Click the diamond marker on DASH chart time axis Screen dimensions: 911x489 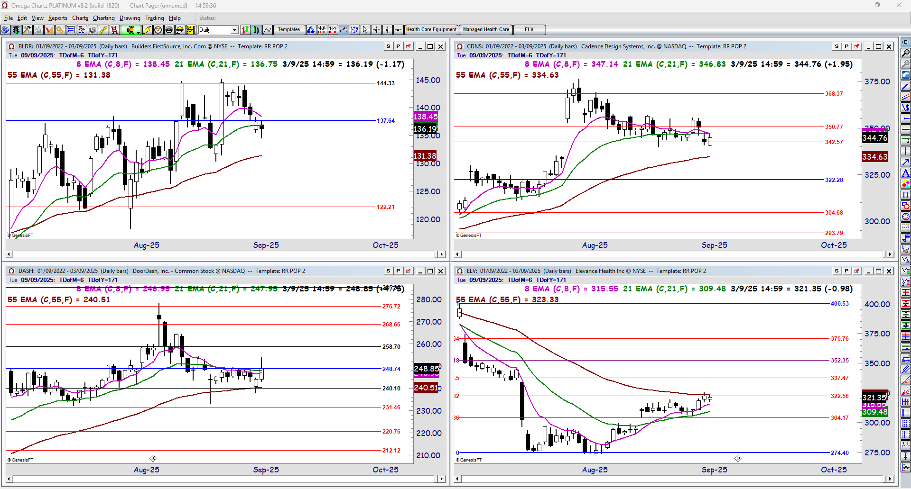153,458
